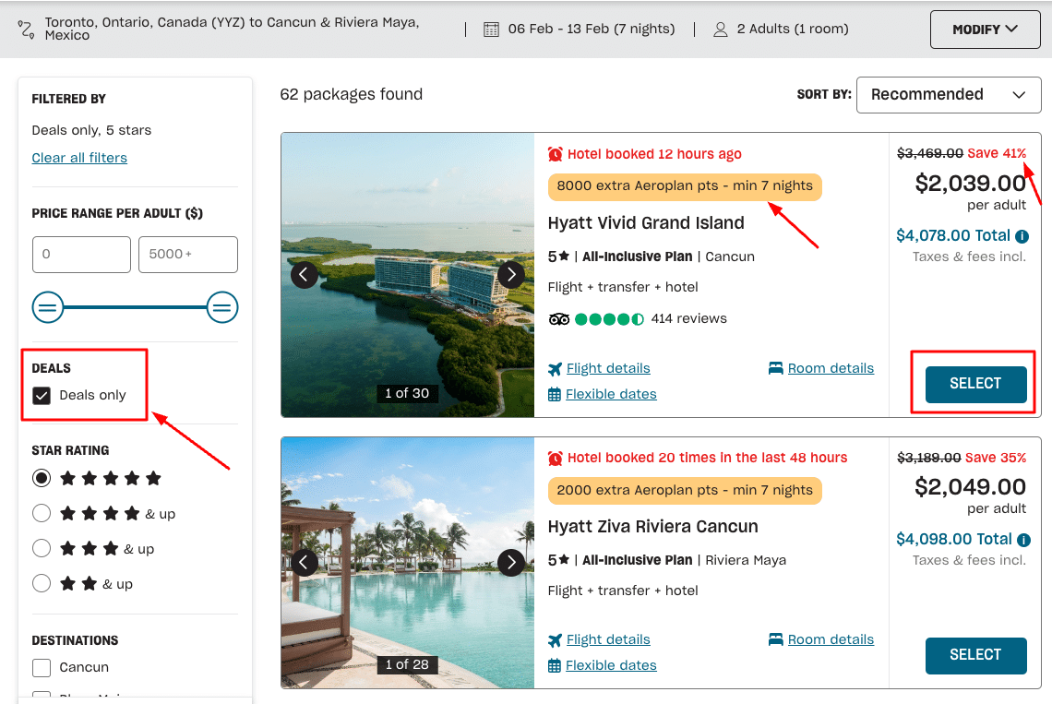Open the Recommended sort dropdown
Screen dimensions: 1052x704
[x=949, y=95]
